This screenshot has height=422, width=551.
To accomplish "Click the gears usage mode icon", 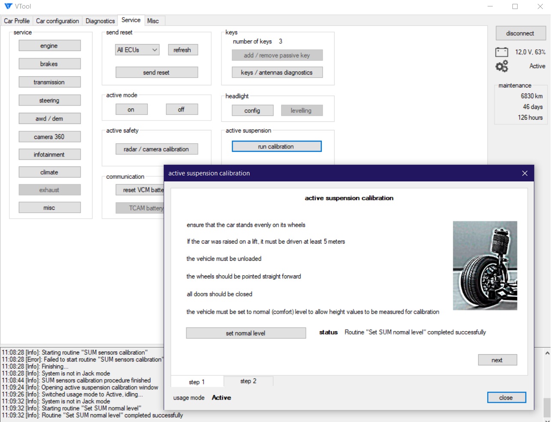I will (501, 66).
